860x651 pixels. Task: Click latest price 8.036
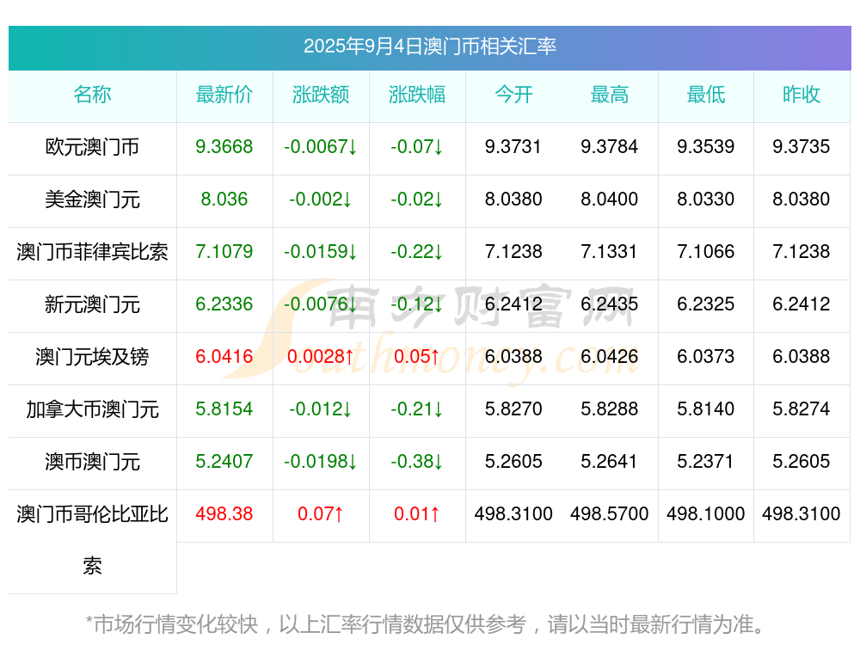click(224, 200)
